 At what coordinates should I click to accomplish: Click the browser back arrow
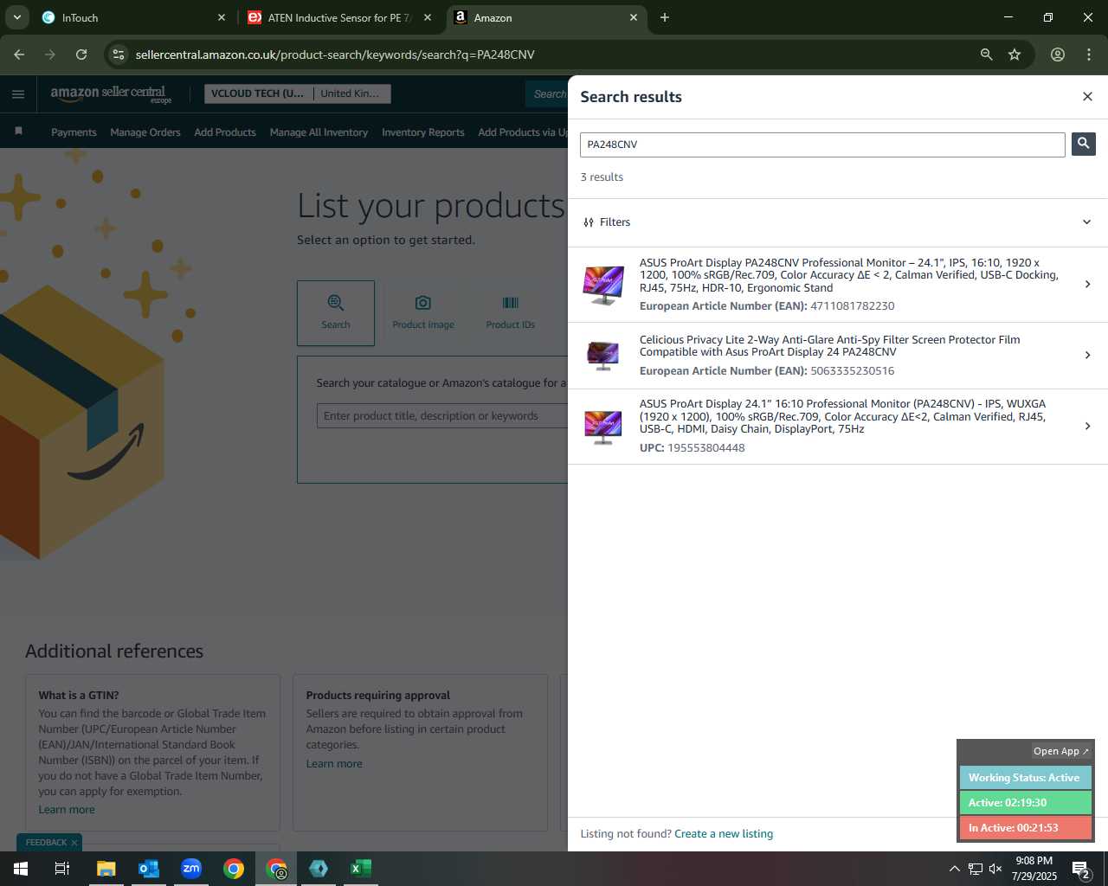pos(19,55)
